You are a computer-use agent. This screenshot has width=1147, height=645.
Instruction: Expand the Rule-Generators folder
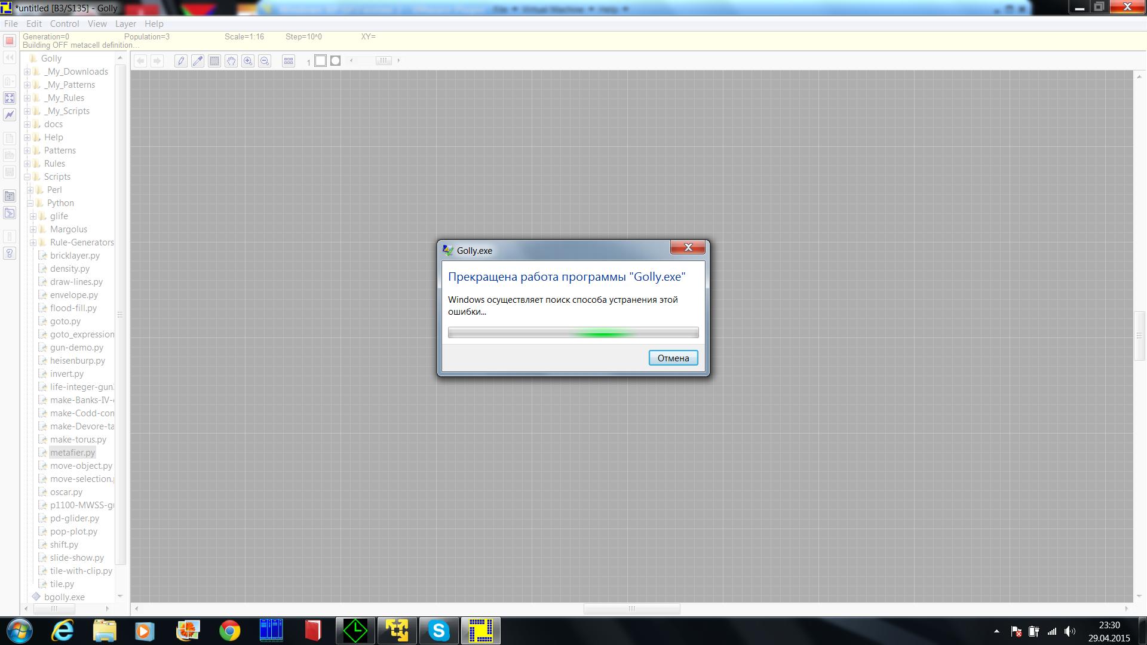point(33,242)
